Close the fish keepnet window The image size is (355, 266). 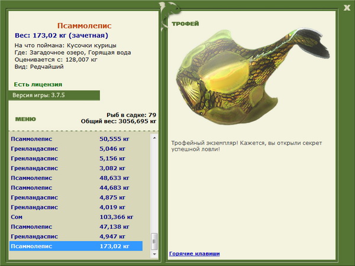(347, 8)
